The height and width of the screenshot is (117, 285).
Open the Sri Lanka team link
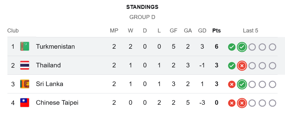[x=49, y=84]
